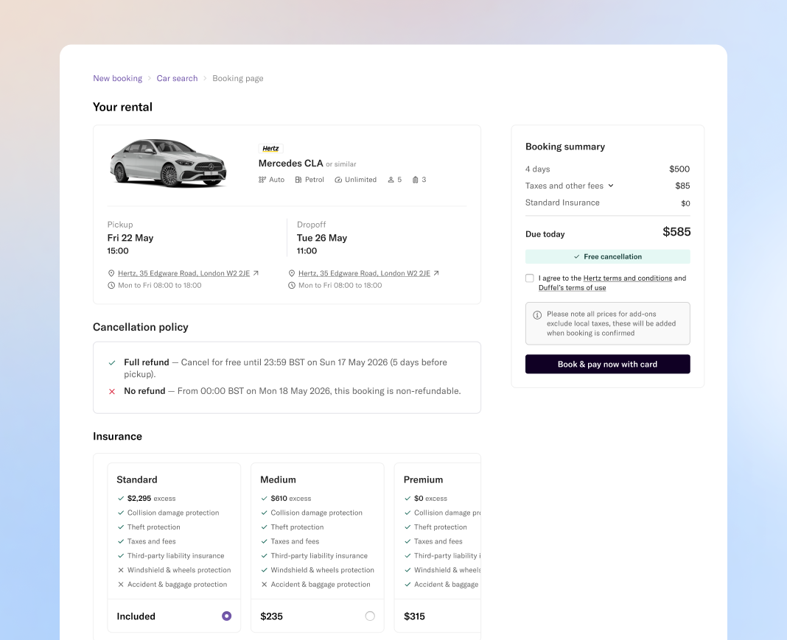
Task: Click the cross icon beside Medium Accident & baggage protection
Action: click(x=264, y=584)
